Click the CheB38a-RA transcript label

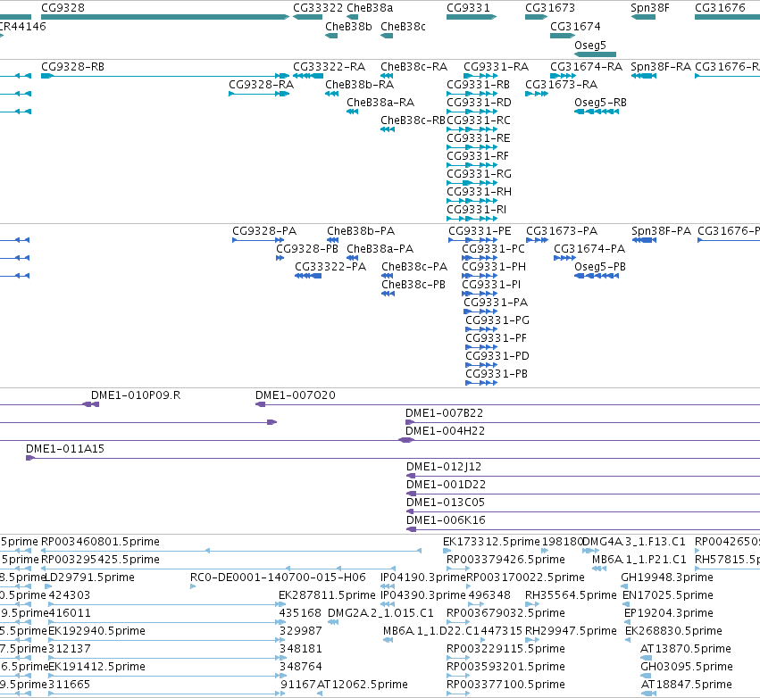coord(380,103)
